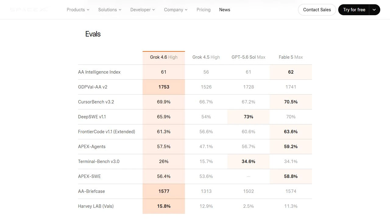The height and width of the screenshot is (219, 390).
Task: Select the Grok 4.6 High column header
Action: click(164, 57)
